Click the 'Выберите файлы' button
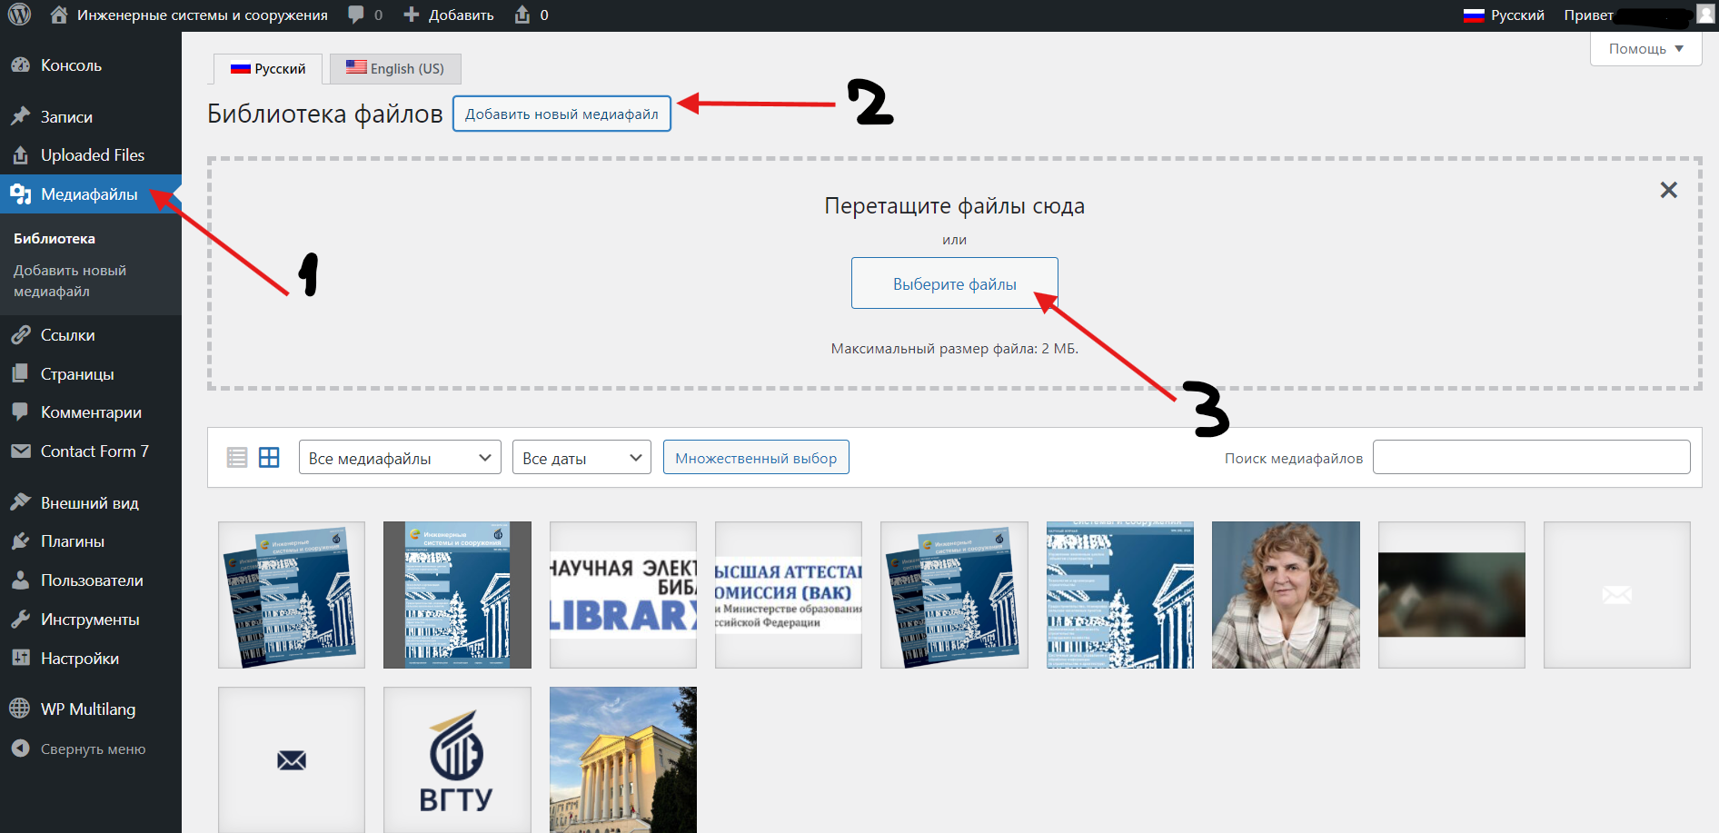Viewport: 1719px width, 833px height. tap(954, 284)
